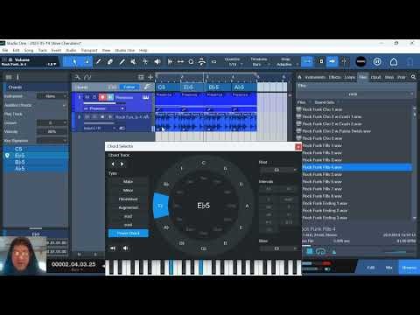Select the Eraser tool in the toolbar

(110, 61)
